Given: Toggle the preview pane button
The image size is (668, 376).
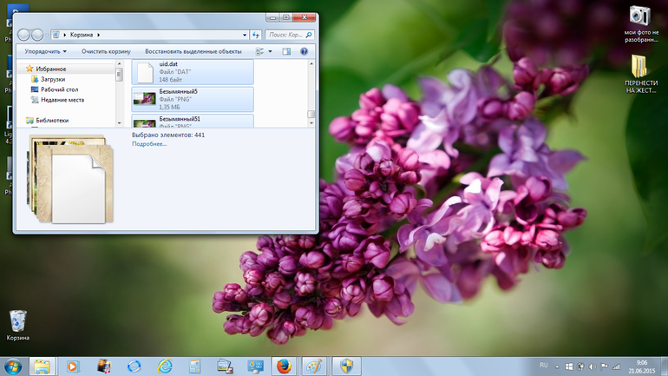Looking at the screenshot, I should point(287,52).
